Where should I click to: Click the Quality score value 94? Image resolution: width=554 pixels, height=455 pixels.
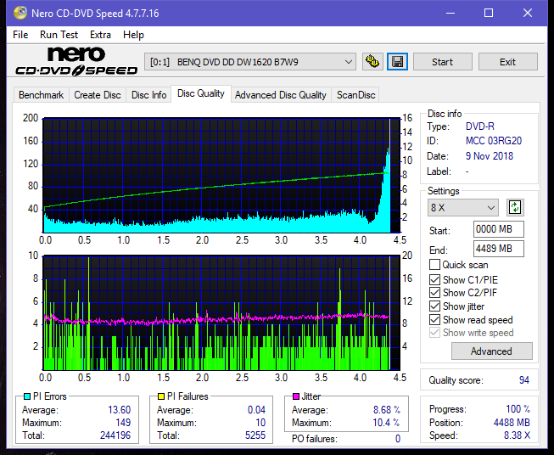click(524, 380)
